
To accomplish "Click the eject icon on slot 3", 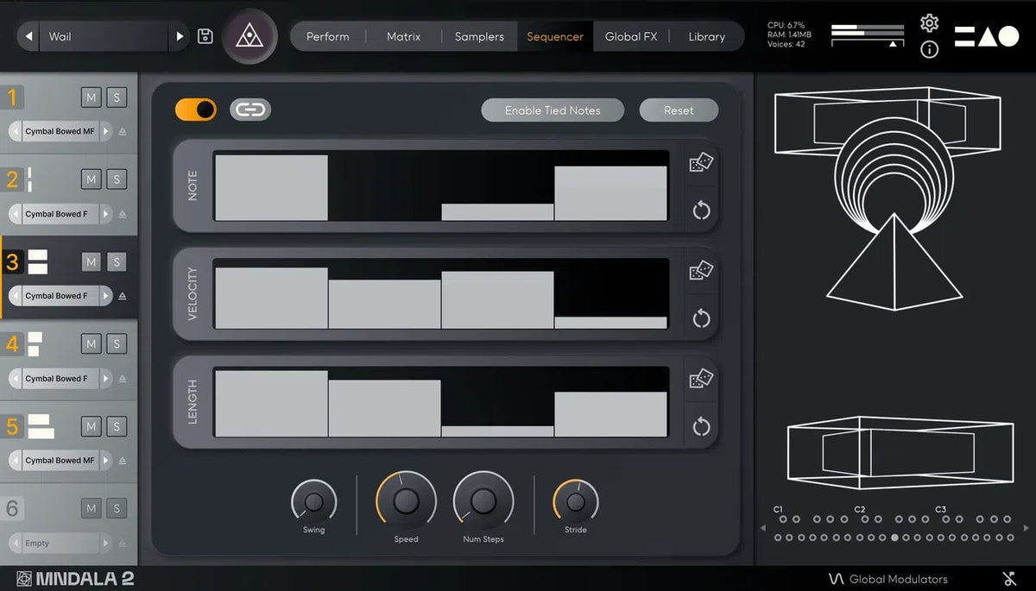I will (x=122, y=296).
